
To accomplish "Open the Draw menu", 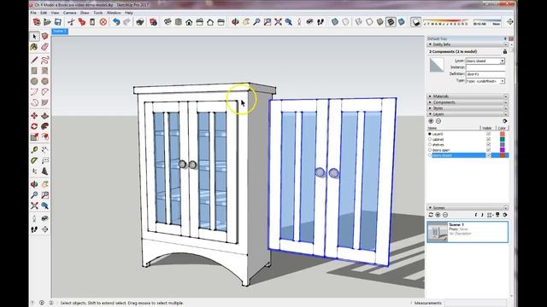I will click(85, 13).
